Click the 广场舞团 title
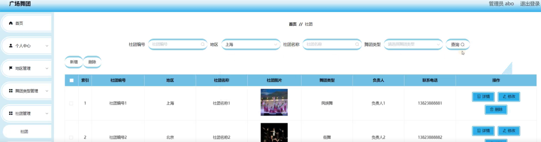This screenshot has width=541, height=142. (20, 4)
